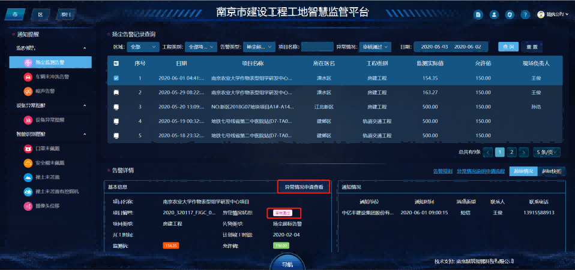Viewport: 575px width, 270px height.
Task: Click the document icon in top header
Action: pos(478,14)
